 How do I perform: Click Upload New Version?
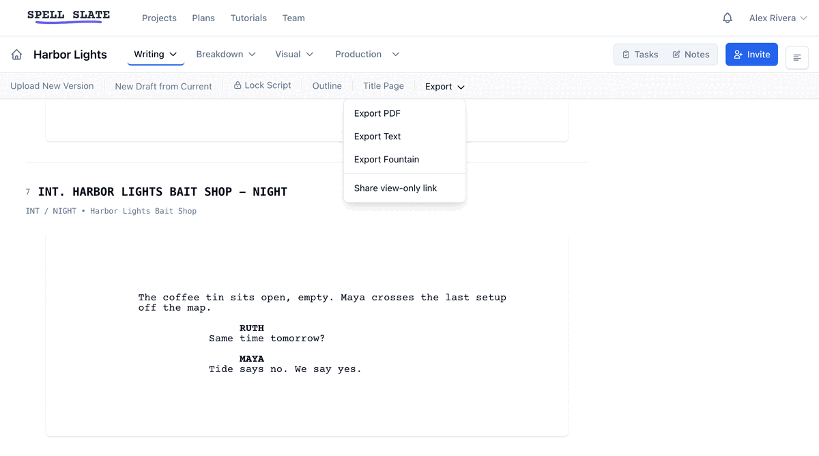tap(52, 86)
